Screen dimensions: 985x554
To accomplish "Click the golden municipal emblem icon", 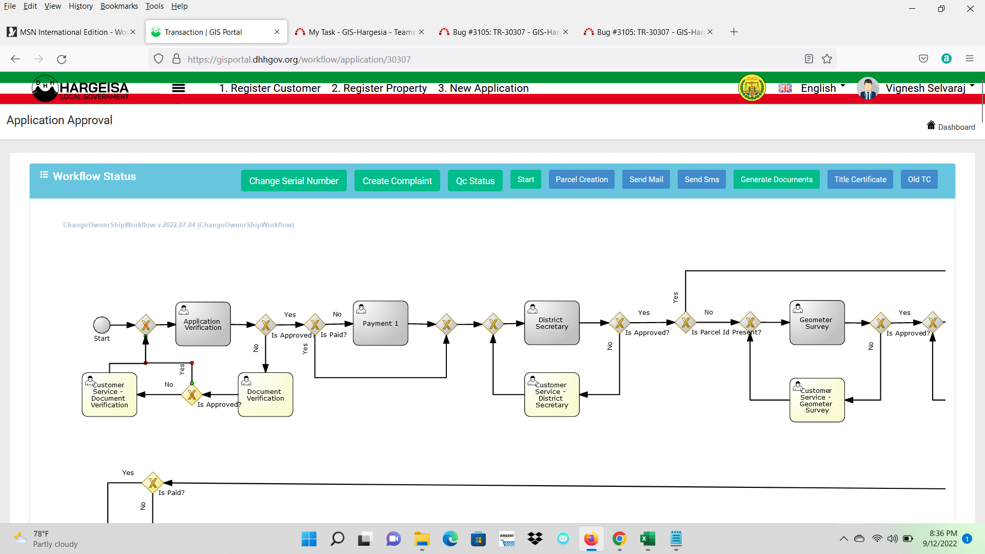I will pyautogui.click(x=752, y=88).
